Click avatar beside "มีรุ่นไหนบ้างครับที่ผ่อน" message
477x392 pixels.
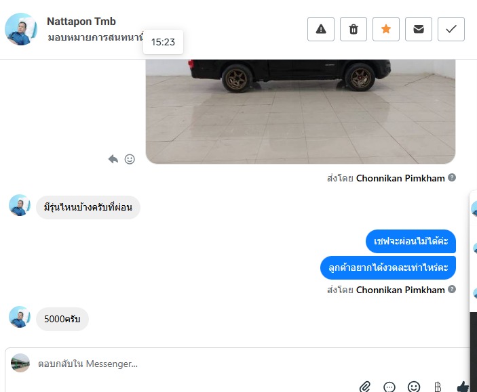click(x=20, y=205)
